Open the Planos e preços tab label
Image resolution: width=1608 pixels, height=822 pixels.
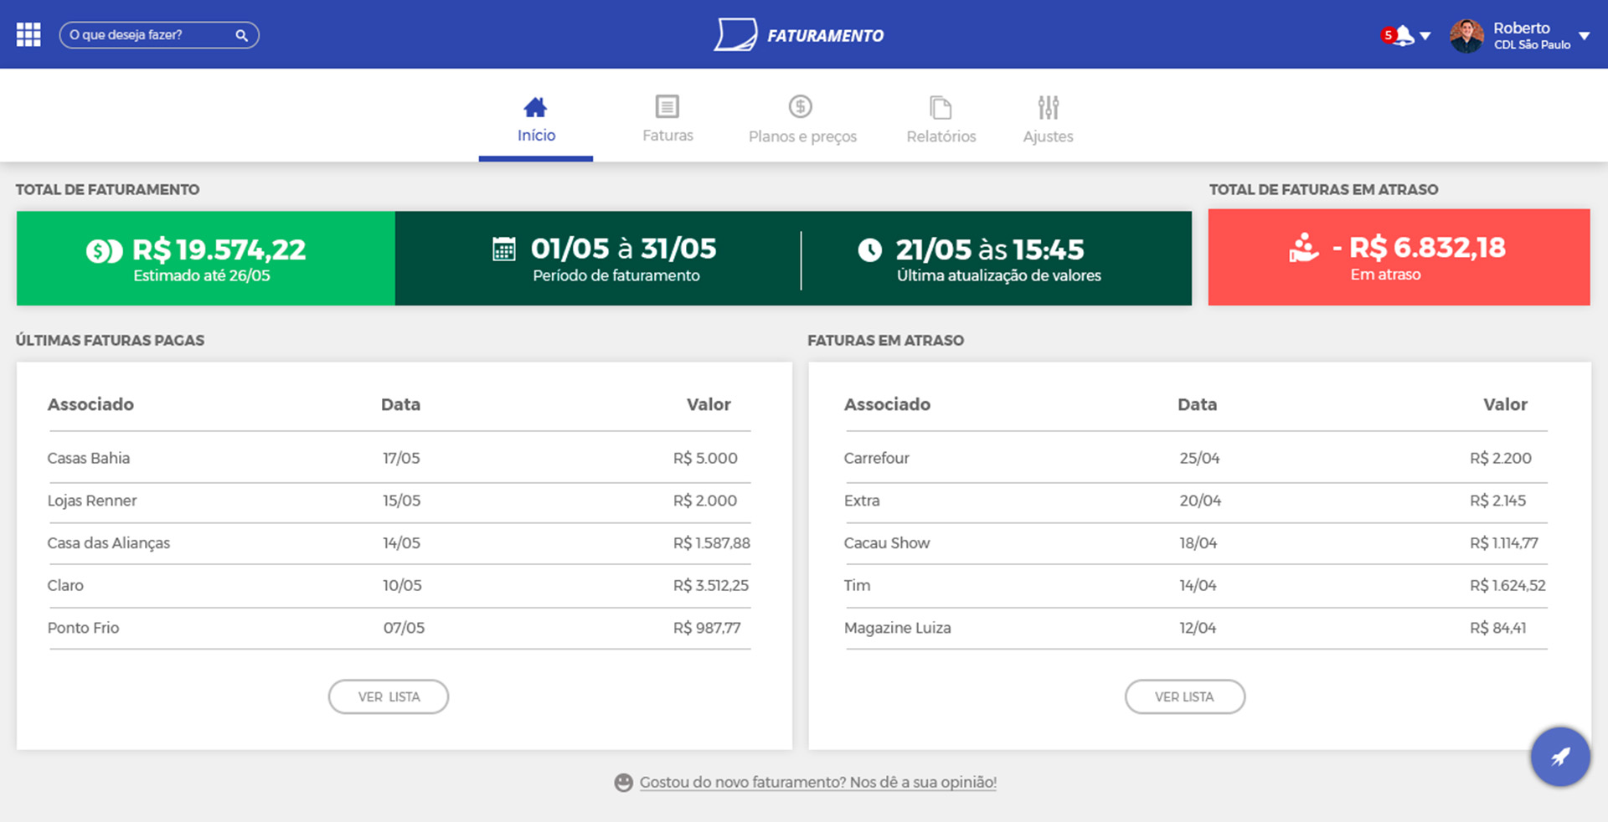click(802, 136)
